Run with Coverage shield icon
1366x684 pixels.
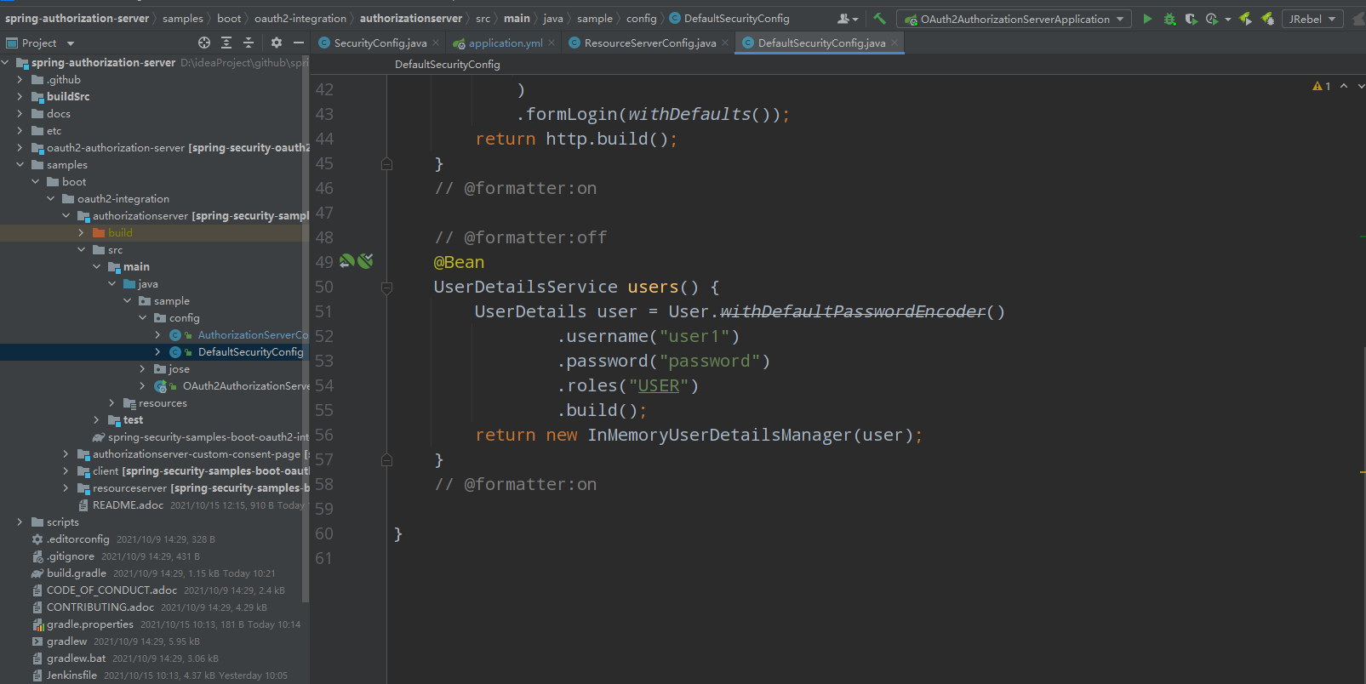coord(1191,19)
